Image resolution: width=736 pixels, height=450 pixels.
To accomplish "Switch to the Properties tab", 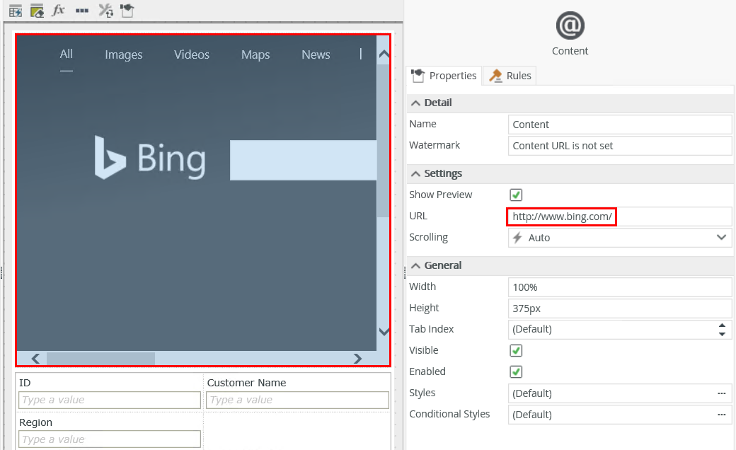I will tap(444, 76).
